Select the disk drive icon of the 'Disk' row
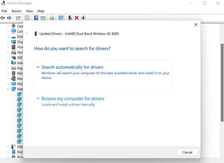The width and height of the screenshot is (224, 163). tap(13, 37)
